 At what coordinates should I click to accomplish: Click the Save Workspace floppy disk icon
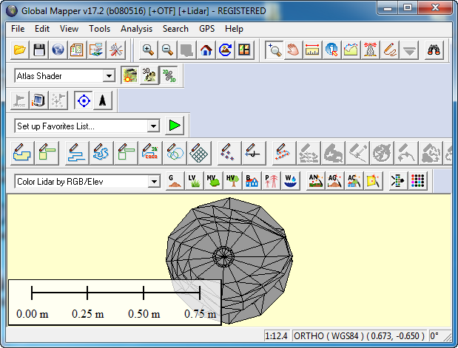[39, 50]
